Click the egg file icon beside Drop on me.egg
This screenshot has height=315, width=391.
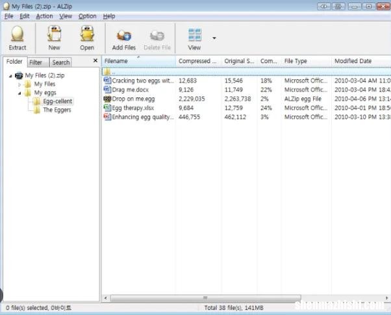(x=107, y=99)
